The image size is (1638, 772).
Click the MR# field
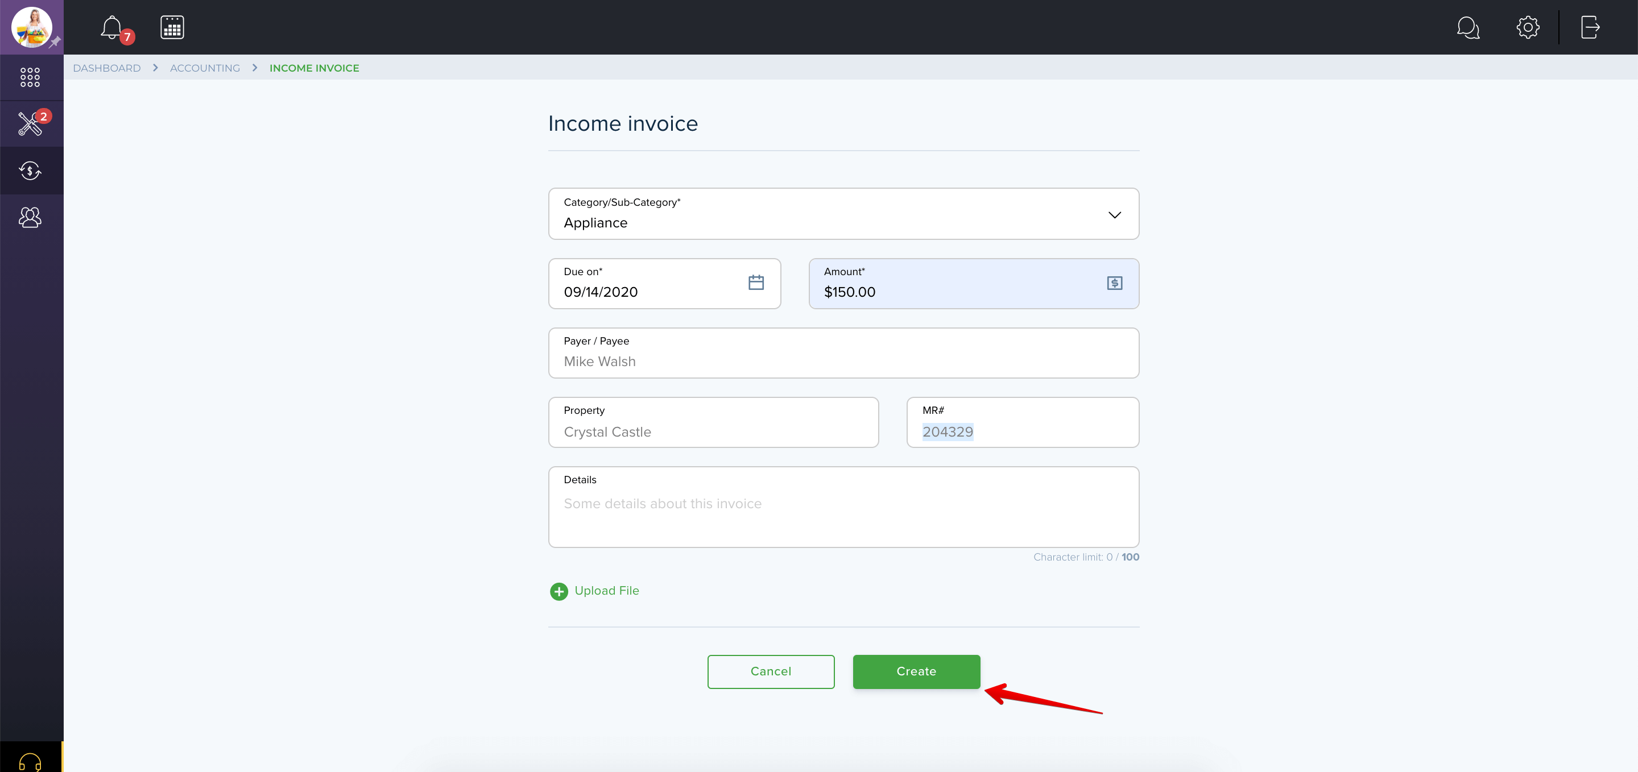pyautogui.click(x=1023, y=422)
